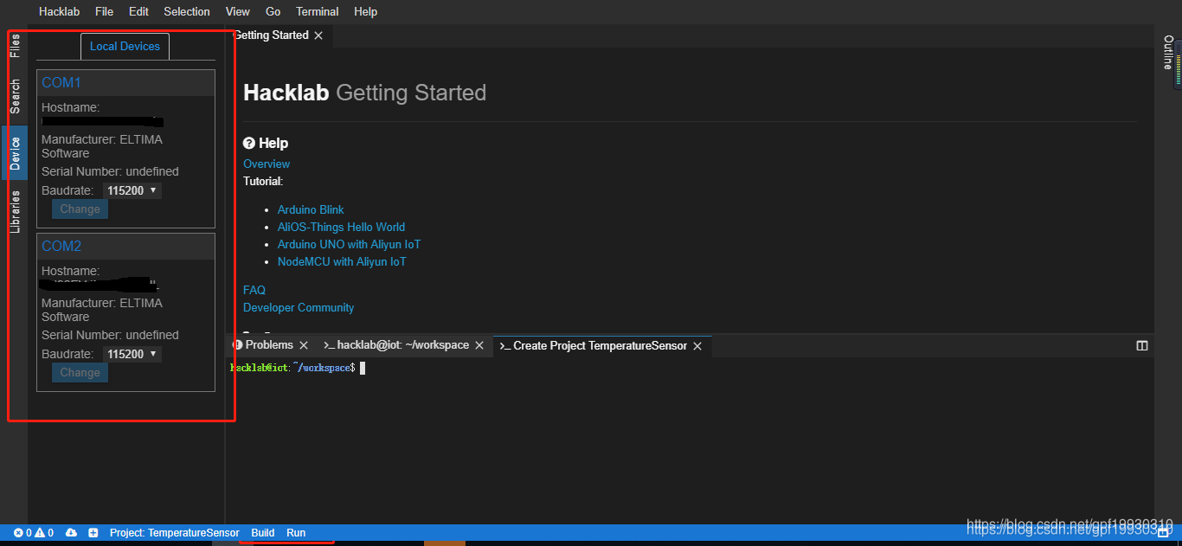Open the Libraries side panel
This screenshot has height=546, width=1182.
[15, 212]
